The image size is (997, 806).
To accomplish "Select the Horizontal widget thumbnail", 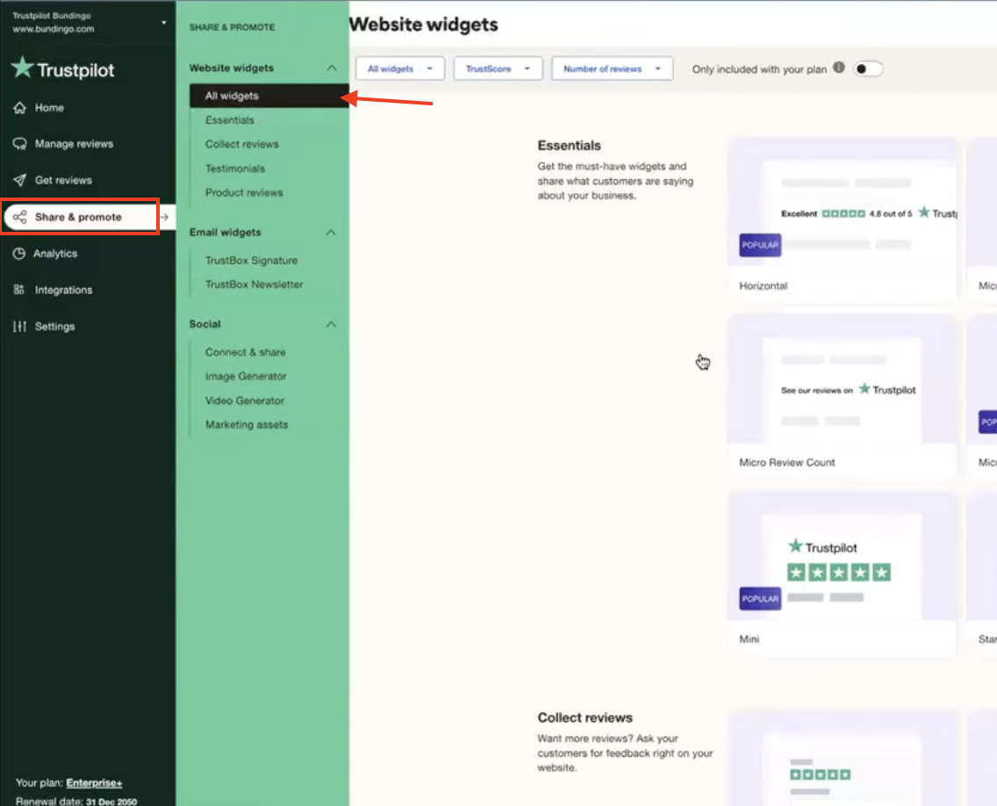I will tap(843, 219).
